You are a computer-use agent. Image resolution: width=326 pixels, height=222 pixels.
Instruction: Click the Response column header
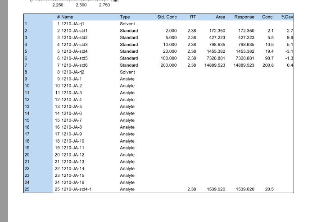tap(244, 17)
